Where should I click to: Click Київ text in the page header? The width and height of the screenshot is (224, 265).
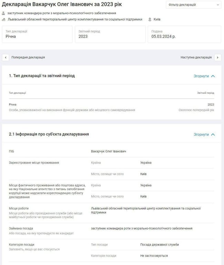pos(157,19)
